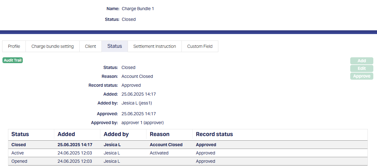Switch to Charge bundle setting tab
This screenshot has height=167, width=377.
click(x=53, y=46)
